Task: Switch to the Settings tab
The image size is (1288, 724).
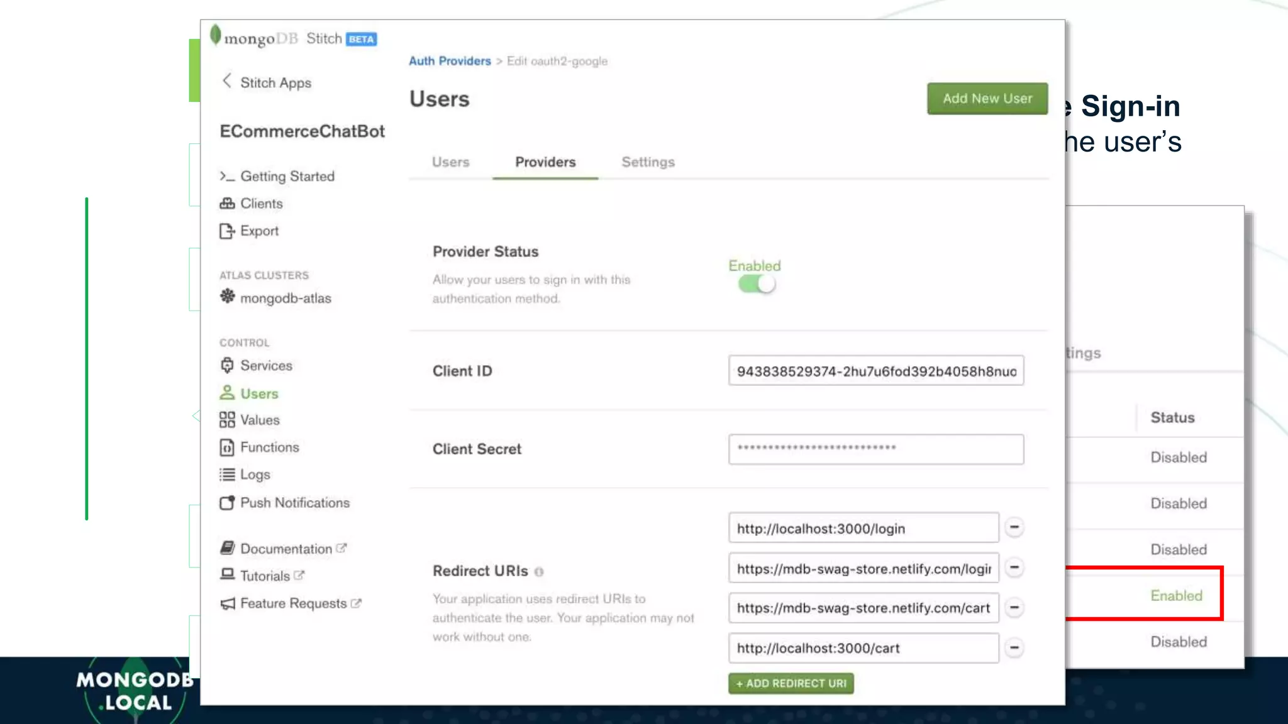Action: point(648,162)
